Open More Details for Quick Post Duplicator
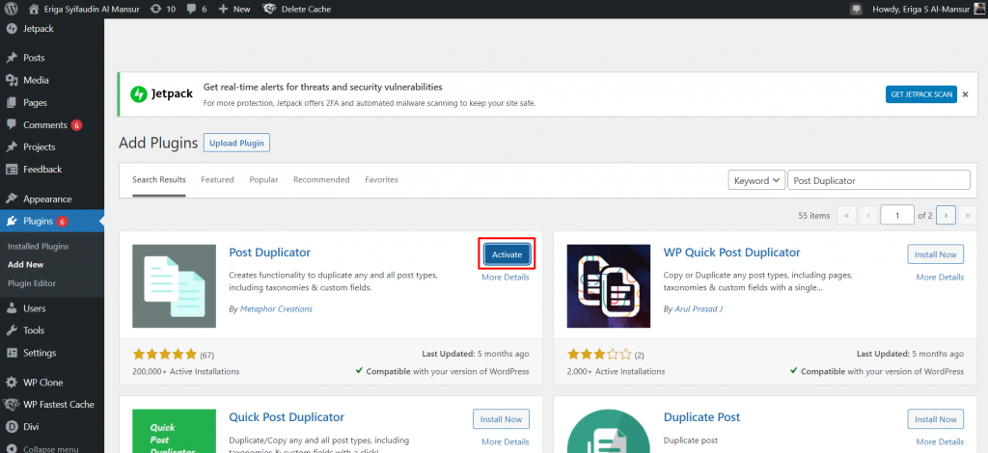 (x=506, y=442)
